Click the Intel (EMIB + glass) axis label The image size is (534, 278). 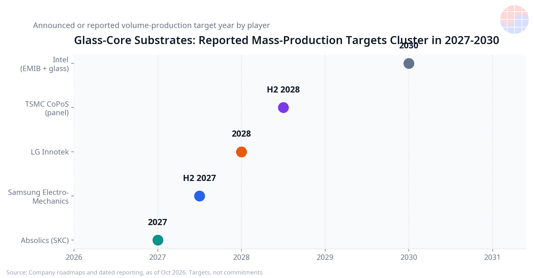point(45,64)
